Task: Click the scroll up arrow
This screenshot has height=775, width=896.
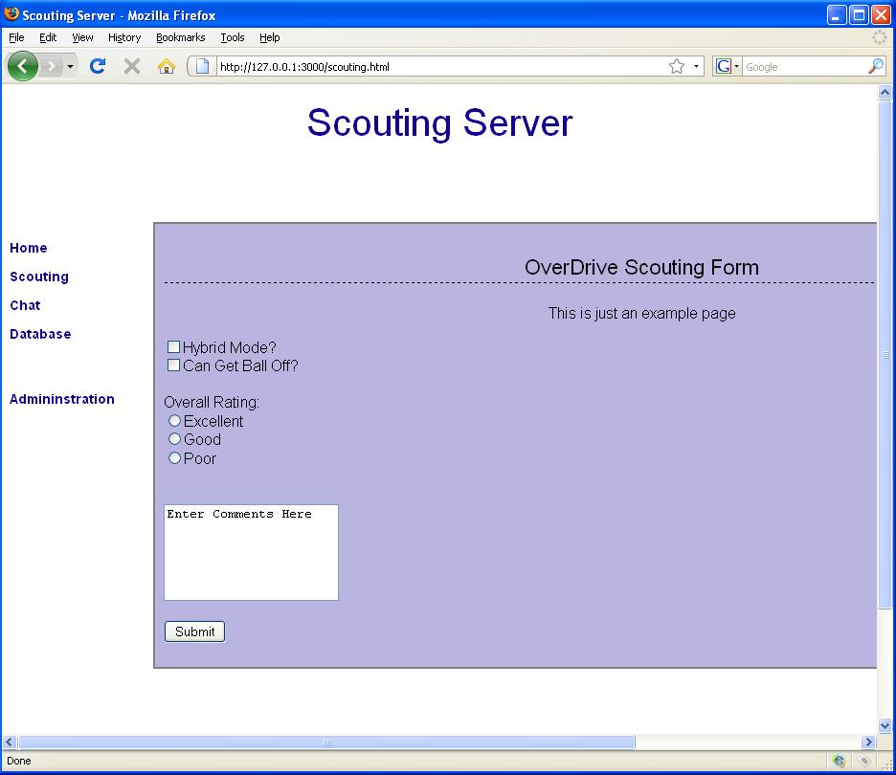Action: tap(885, 92)
